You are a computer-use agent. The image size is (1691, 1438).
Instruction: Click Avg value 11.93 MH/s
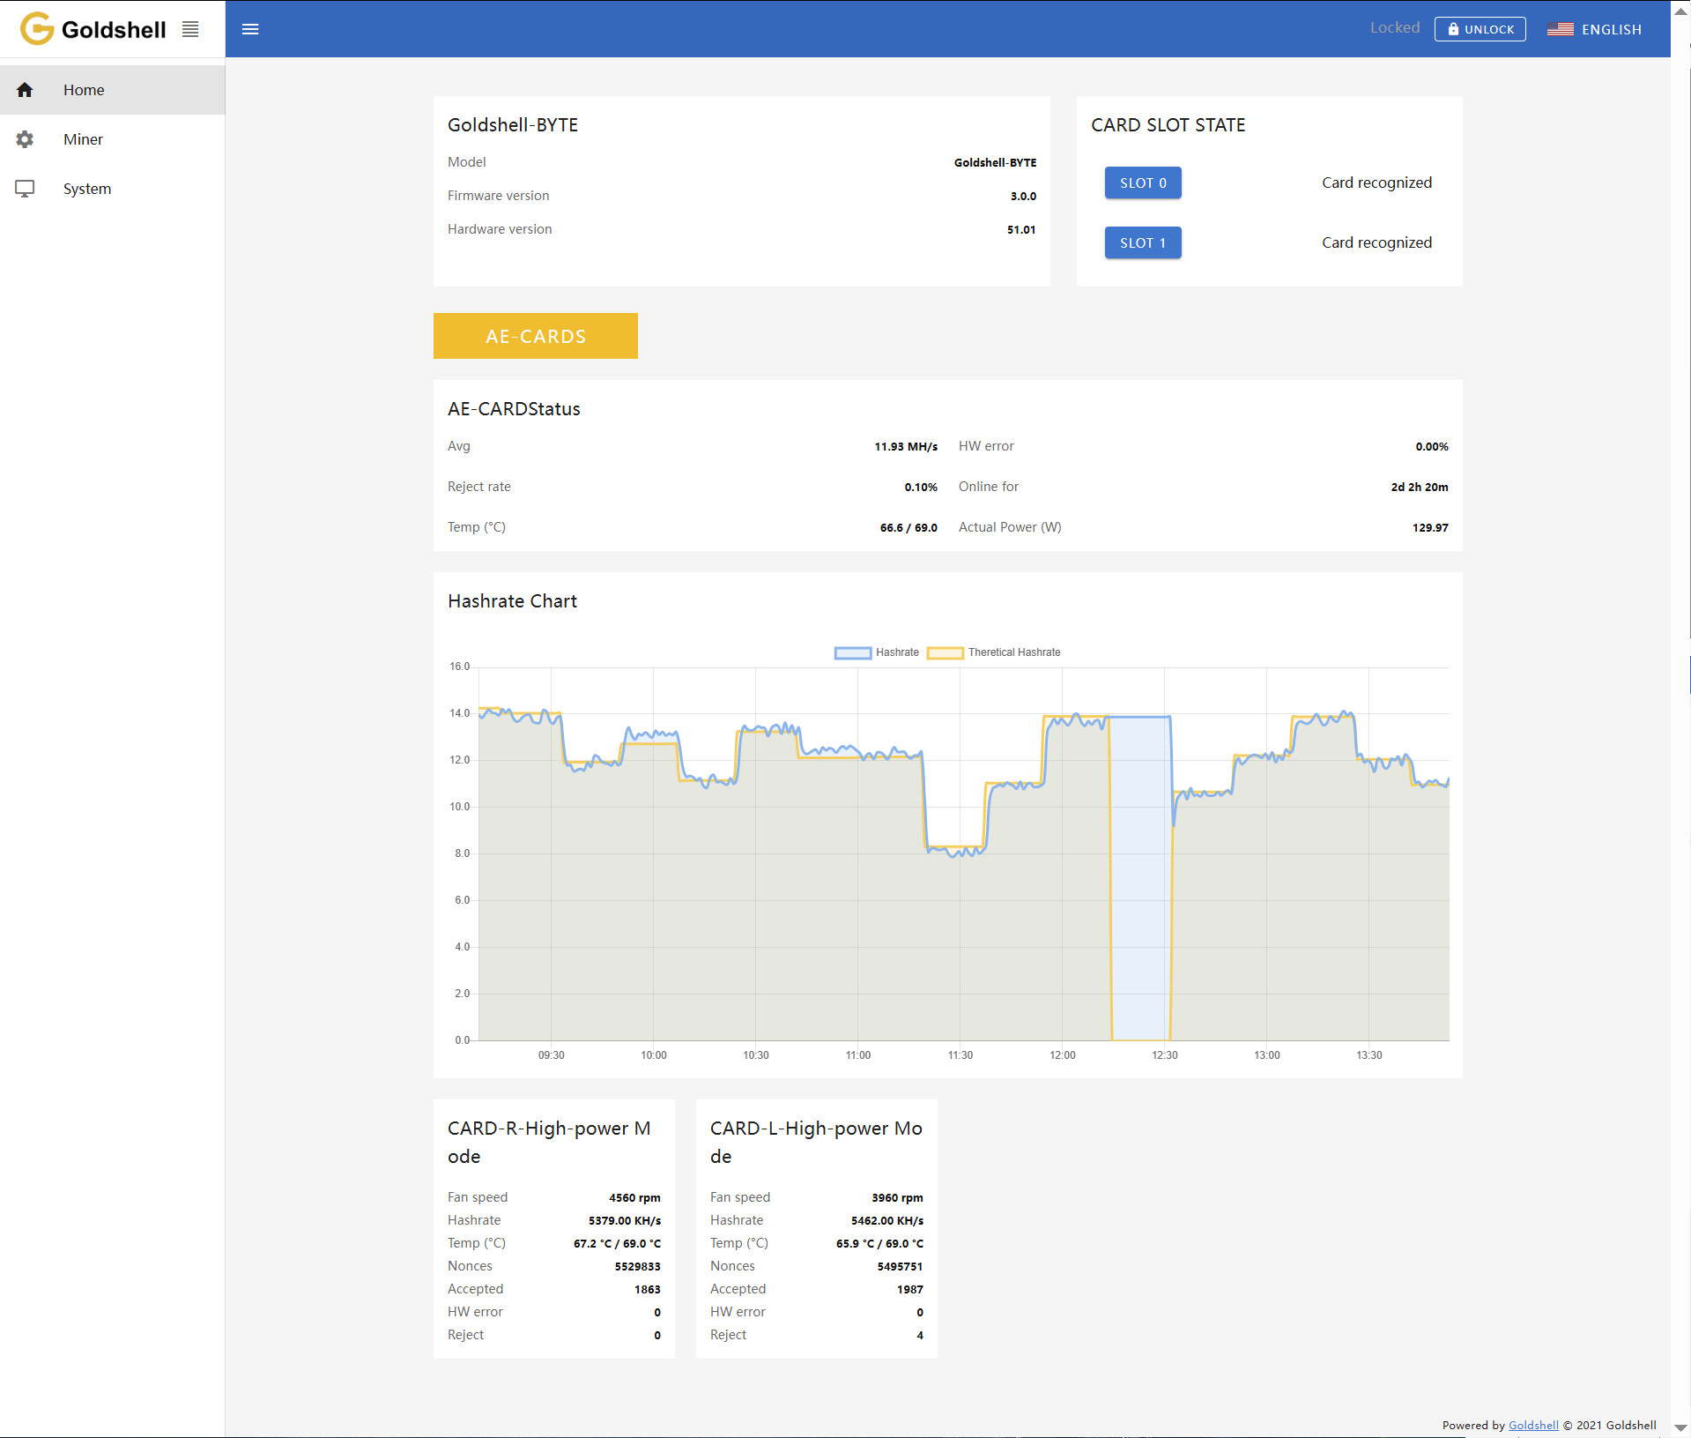pyautogui.click(x=906, y=447)
